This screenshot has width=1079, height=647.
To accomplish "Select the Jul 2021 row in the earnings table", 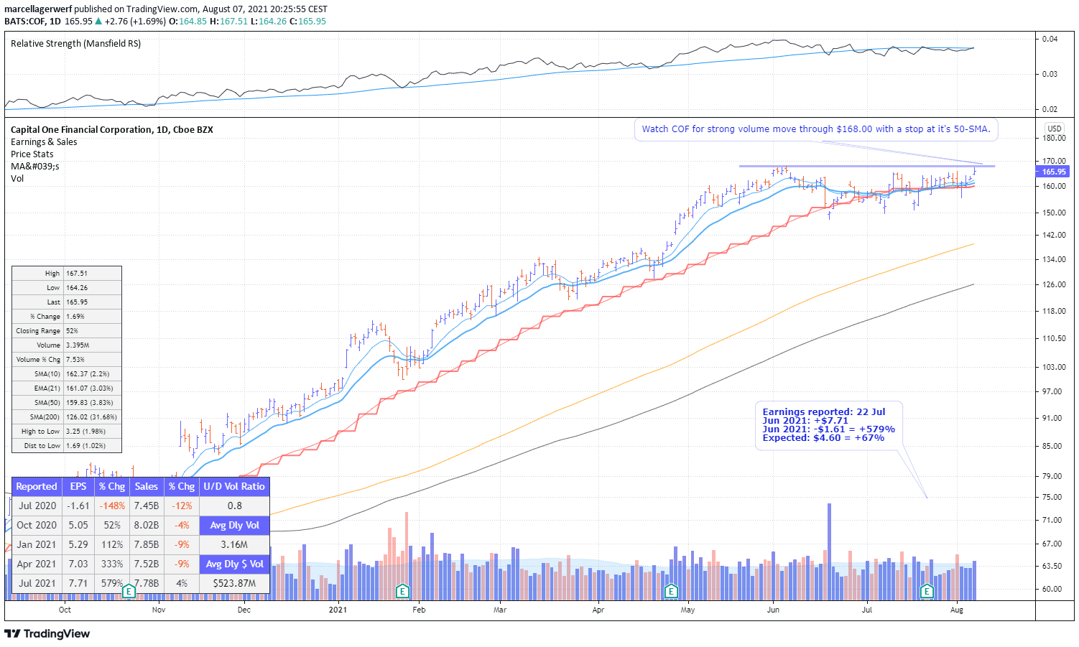I will click(x=106, y=584).
